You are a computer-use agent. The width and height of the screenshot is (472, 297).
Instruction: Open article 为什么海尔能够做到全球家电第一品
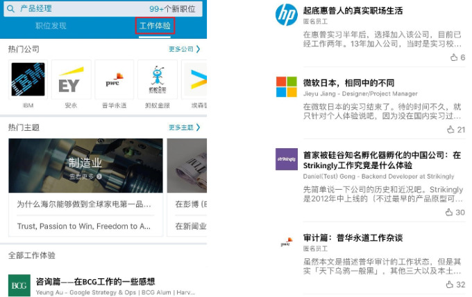84,204
